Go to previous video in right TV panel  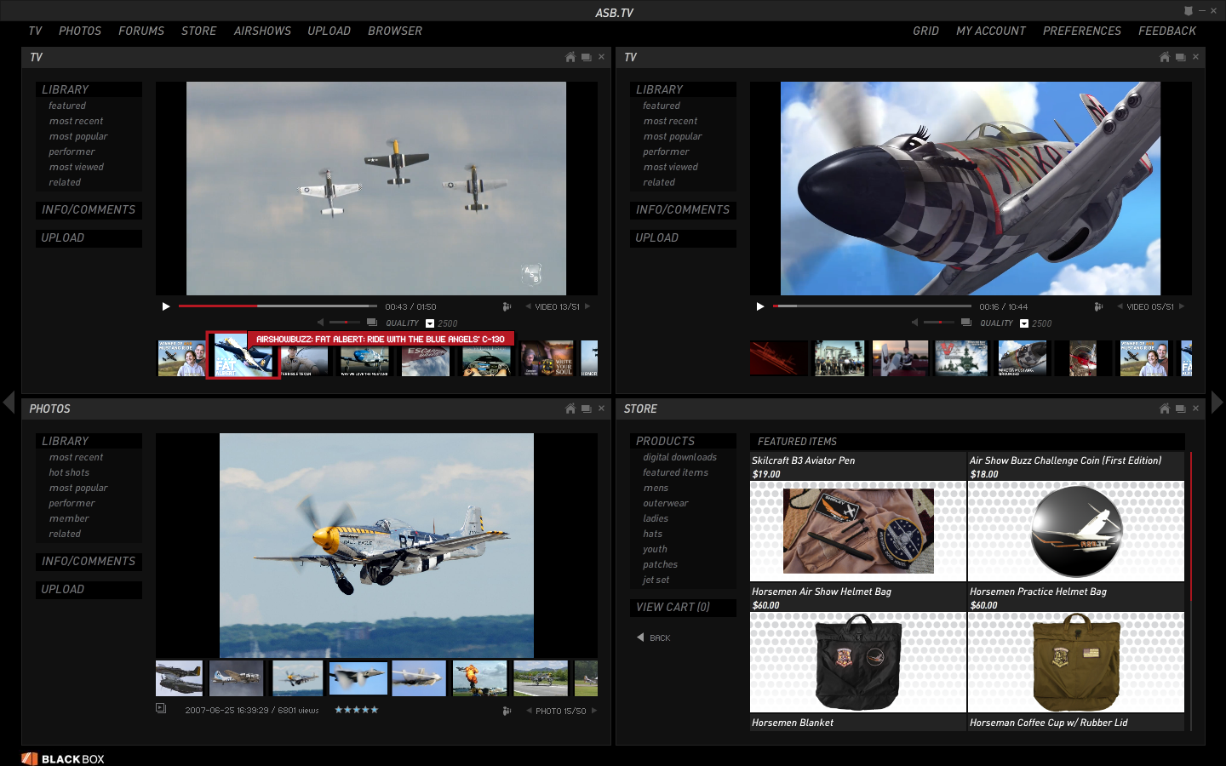pyautogui.click(x=1120, y=306)
